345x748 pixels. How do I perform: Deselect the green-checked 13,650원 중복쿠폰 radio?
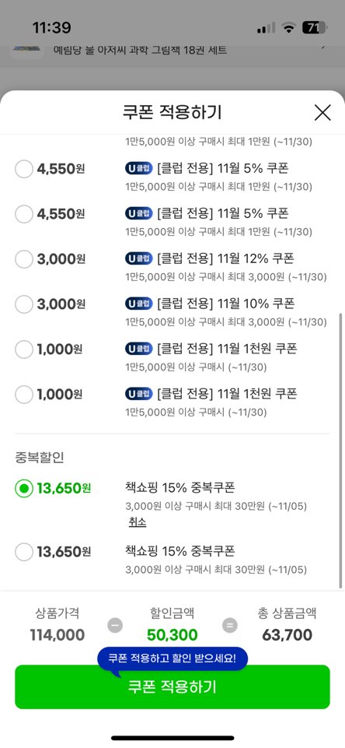click(x=24, y=488)
